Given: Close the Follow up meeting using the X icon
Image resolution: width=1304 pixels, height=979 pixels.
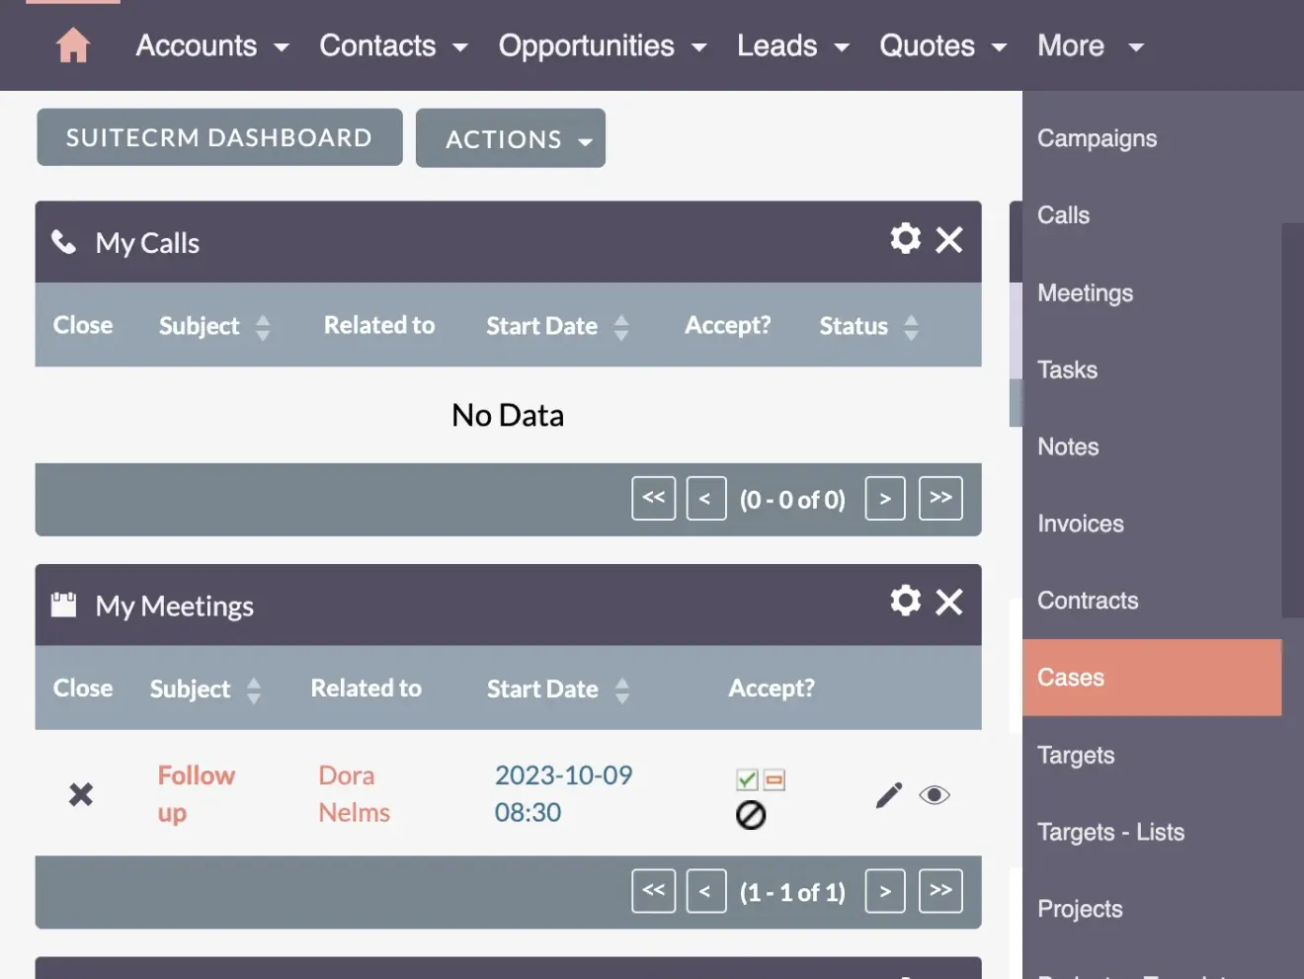Looking at the screenshot, I should point(80,794).
